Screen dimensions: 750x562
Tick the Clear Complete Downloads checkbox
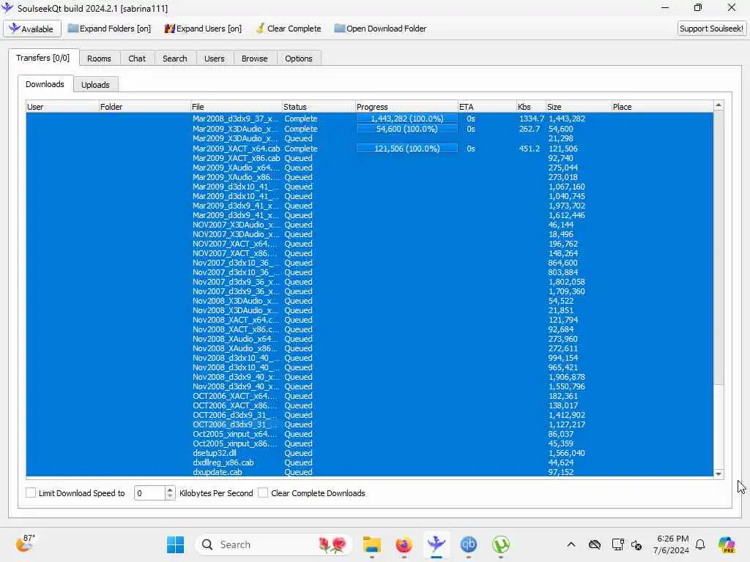(263, 492)
